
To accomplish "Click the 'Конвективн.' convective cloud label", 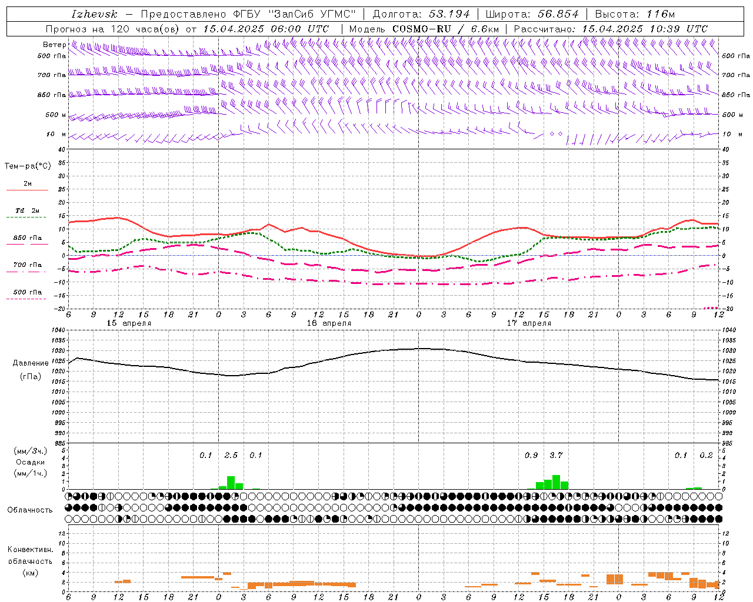I will [30, 550].
